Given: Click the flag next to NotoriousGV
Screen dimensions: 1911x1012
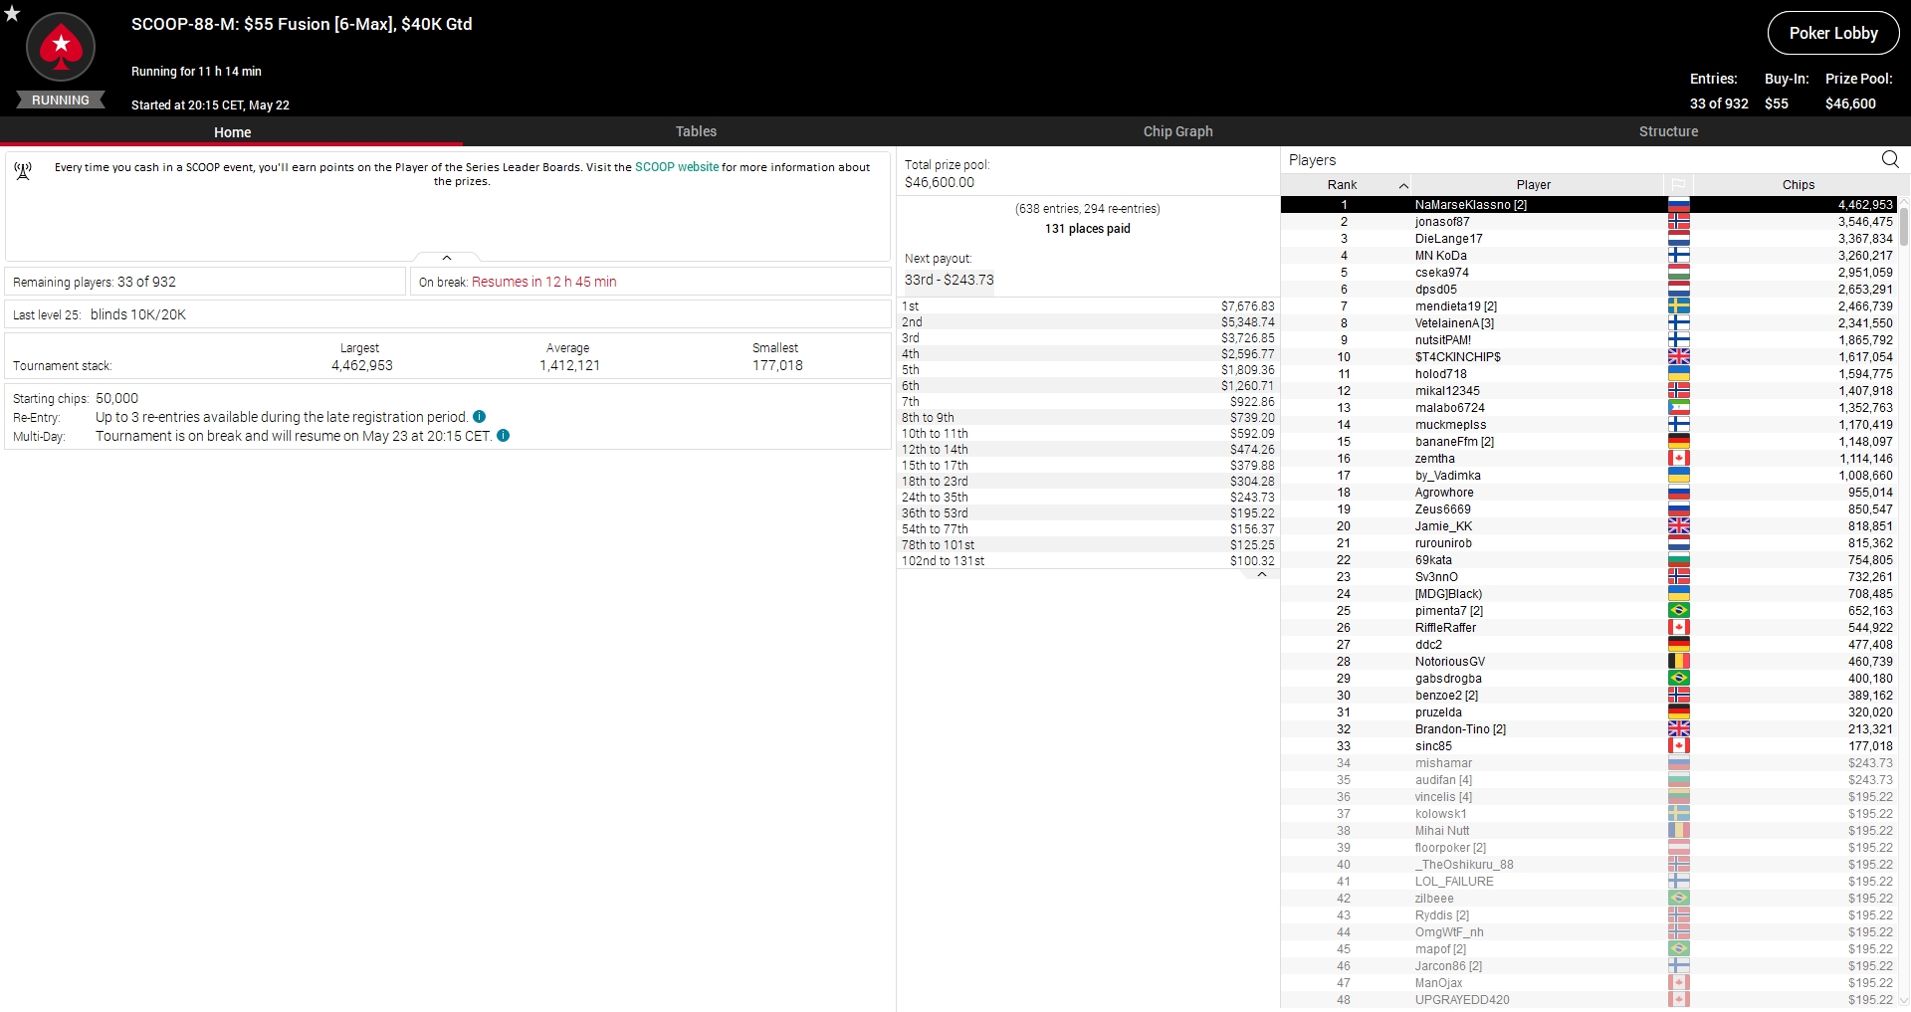Looking at the screenshot, I should 1679,662.
